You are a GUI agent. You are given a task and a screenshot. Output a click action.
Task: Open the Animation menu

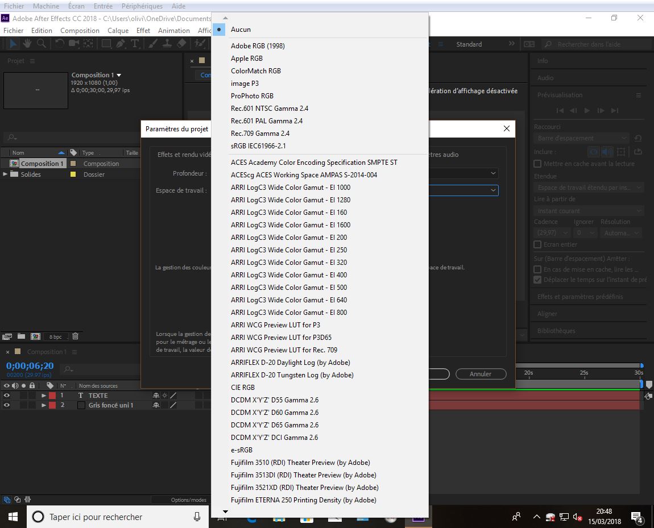point(174,31)
